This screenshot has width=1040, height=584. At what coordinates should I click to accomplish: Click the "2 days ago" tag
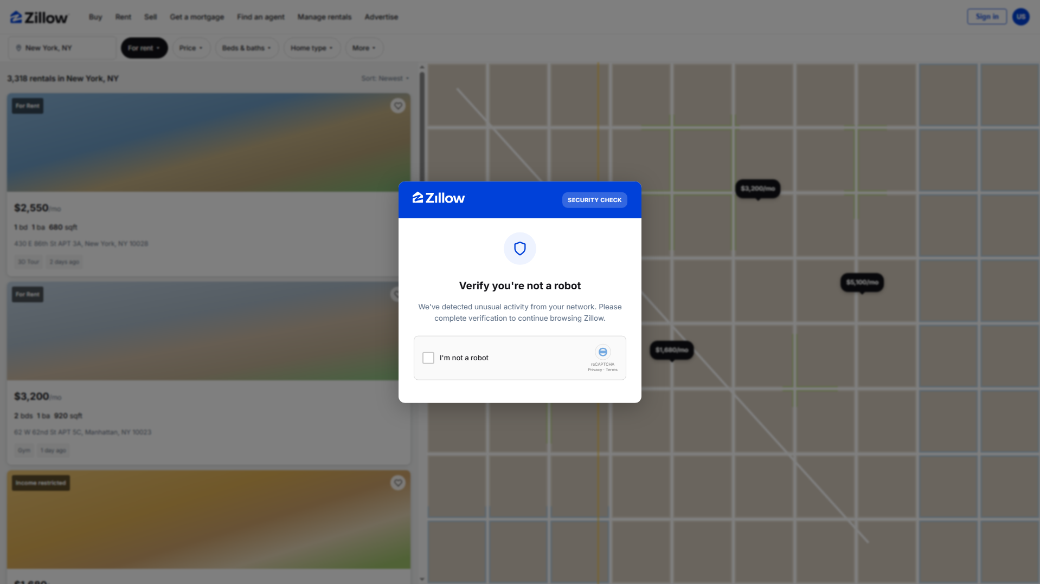tap(65, 262)
